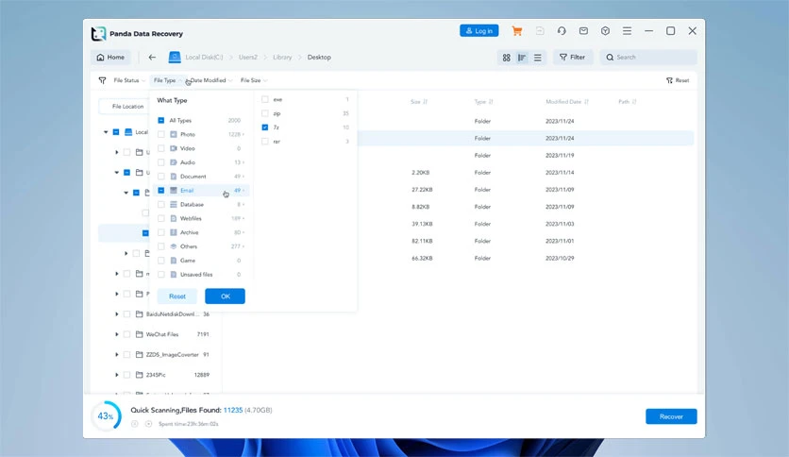
Task: Enable the exe subtype checkbox
Action: click(264, 100)
